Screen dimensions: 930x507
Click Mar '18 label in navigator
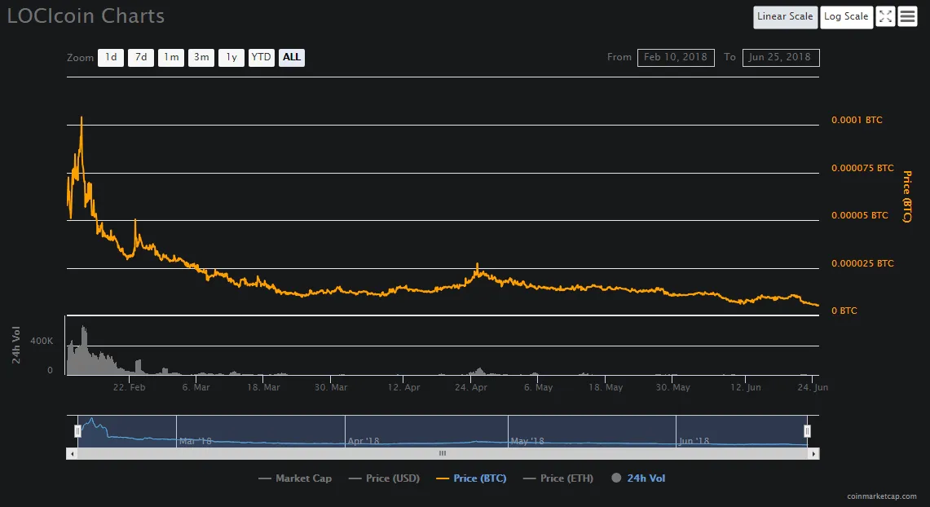point(195,441)
